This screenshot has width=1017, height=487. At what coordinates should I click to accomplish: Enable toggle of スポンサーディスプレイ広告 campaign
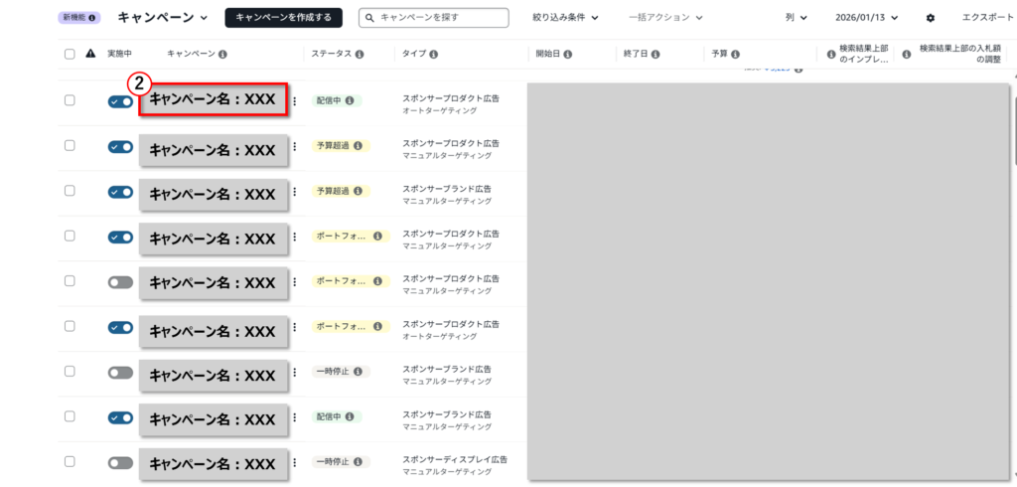click(120, 463)
